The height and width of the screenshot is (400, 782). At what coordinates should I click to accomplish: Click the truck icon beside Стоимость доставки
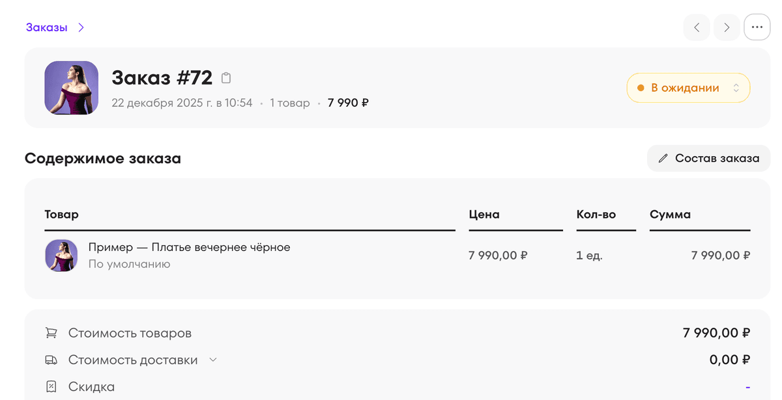pyautogui.click(x=51, y=360)
